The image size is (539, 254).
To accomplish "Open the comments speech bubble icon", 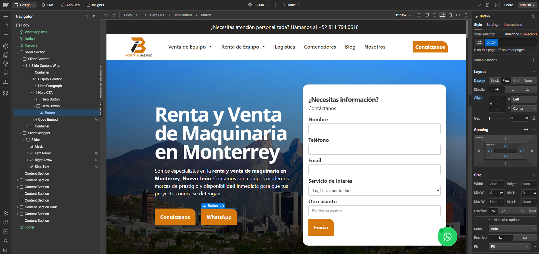I will click(x=487, y=5).
